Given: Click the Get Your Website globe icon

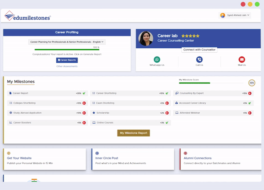Looking at the screenshot, I should coord(9,153).
